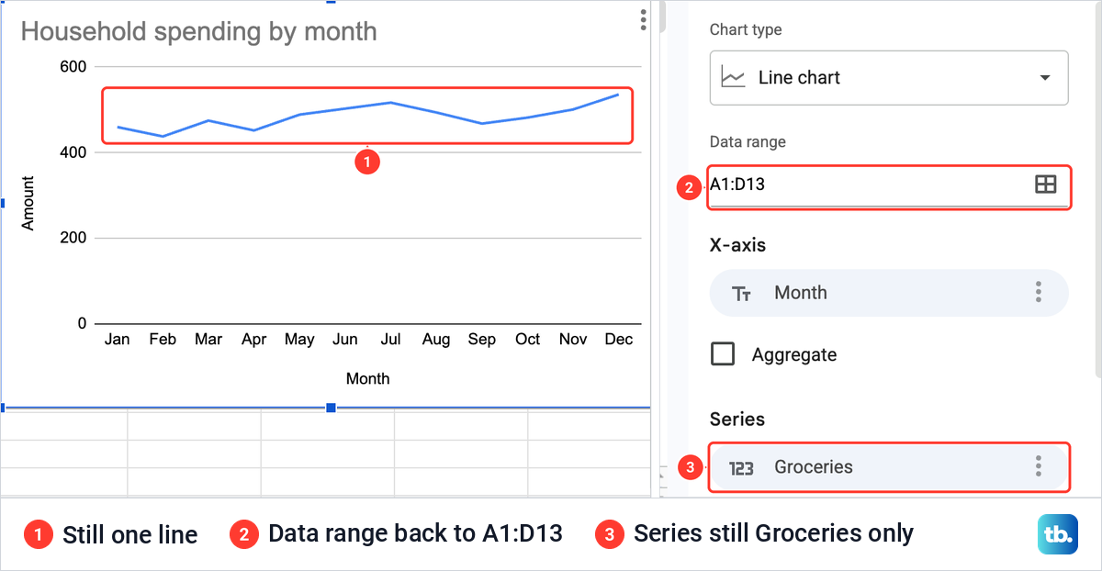Open the Groceries series three-dot menu
The width and height of the screenshot is (1102, 571).
(1038, 466)
